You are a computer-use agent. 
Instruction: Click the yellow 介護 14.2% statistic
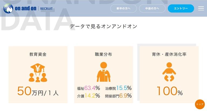pos(88,96)
